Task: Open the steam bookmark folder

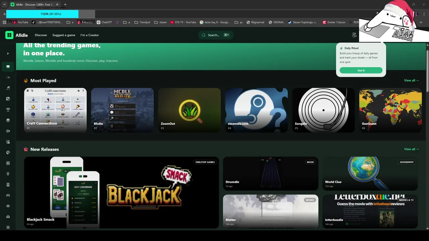Action: coord(161,22)
